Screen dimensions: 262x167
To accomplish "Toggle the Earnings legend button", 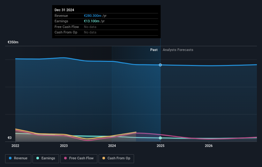I will point(46,158).
